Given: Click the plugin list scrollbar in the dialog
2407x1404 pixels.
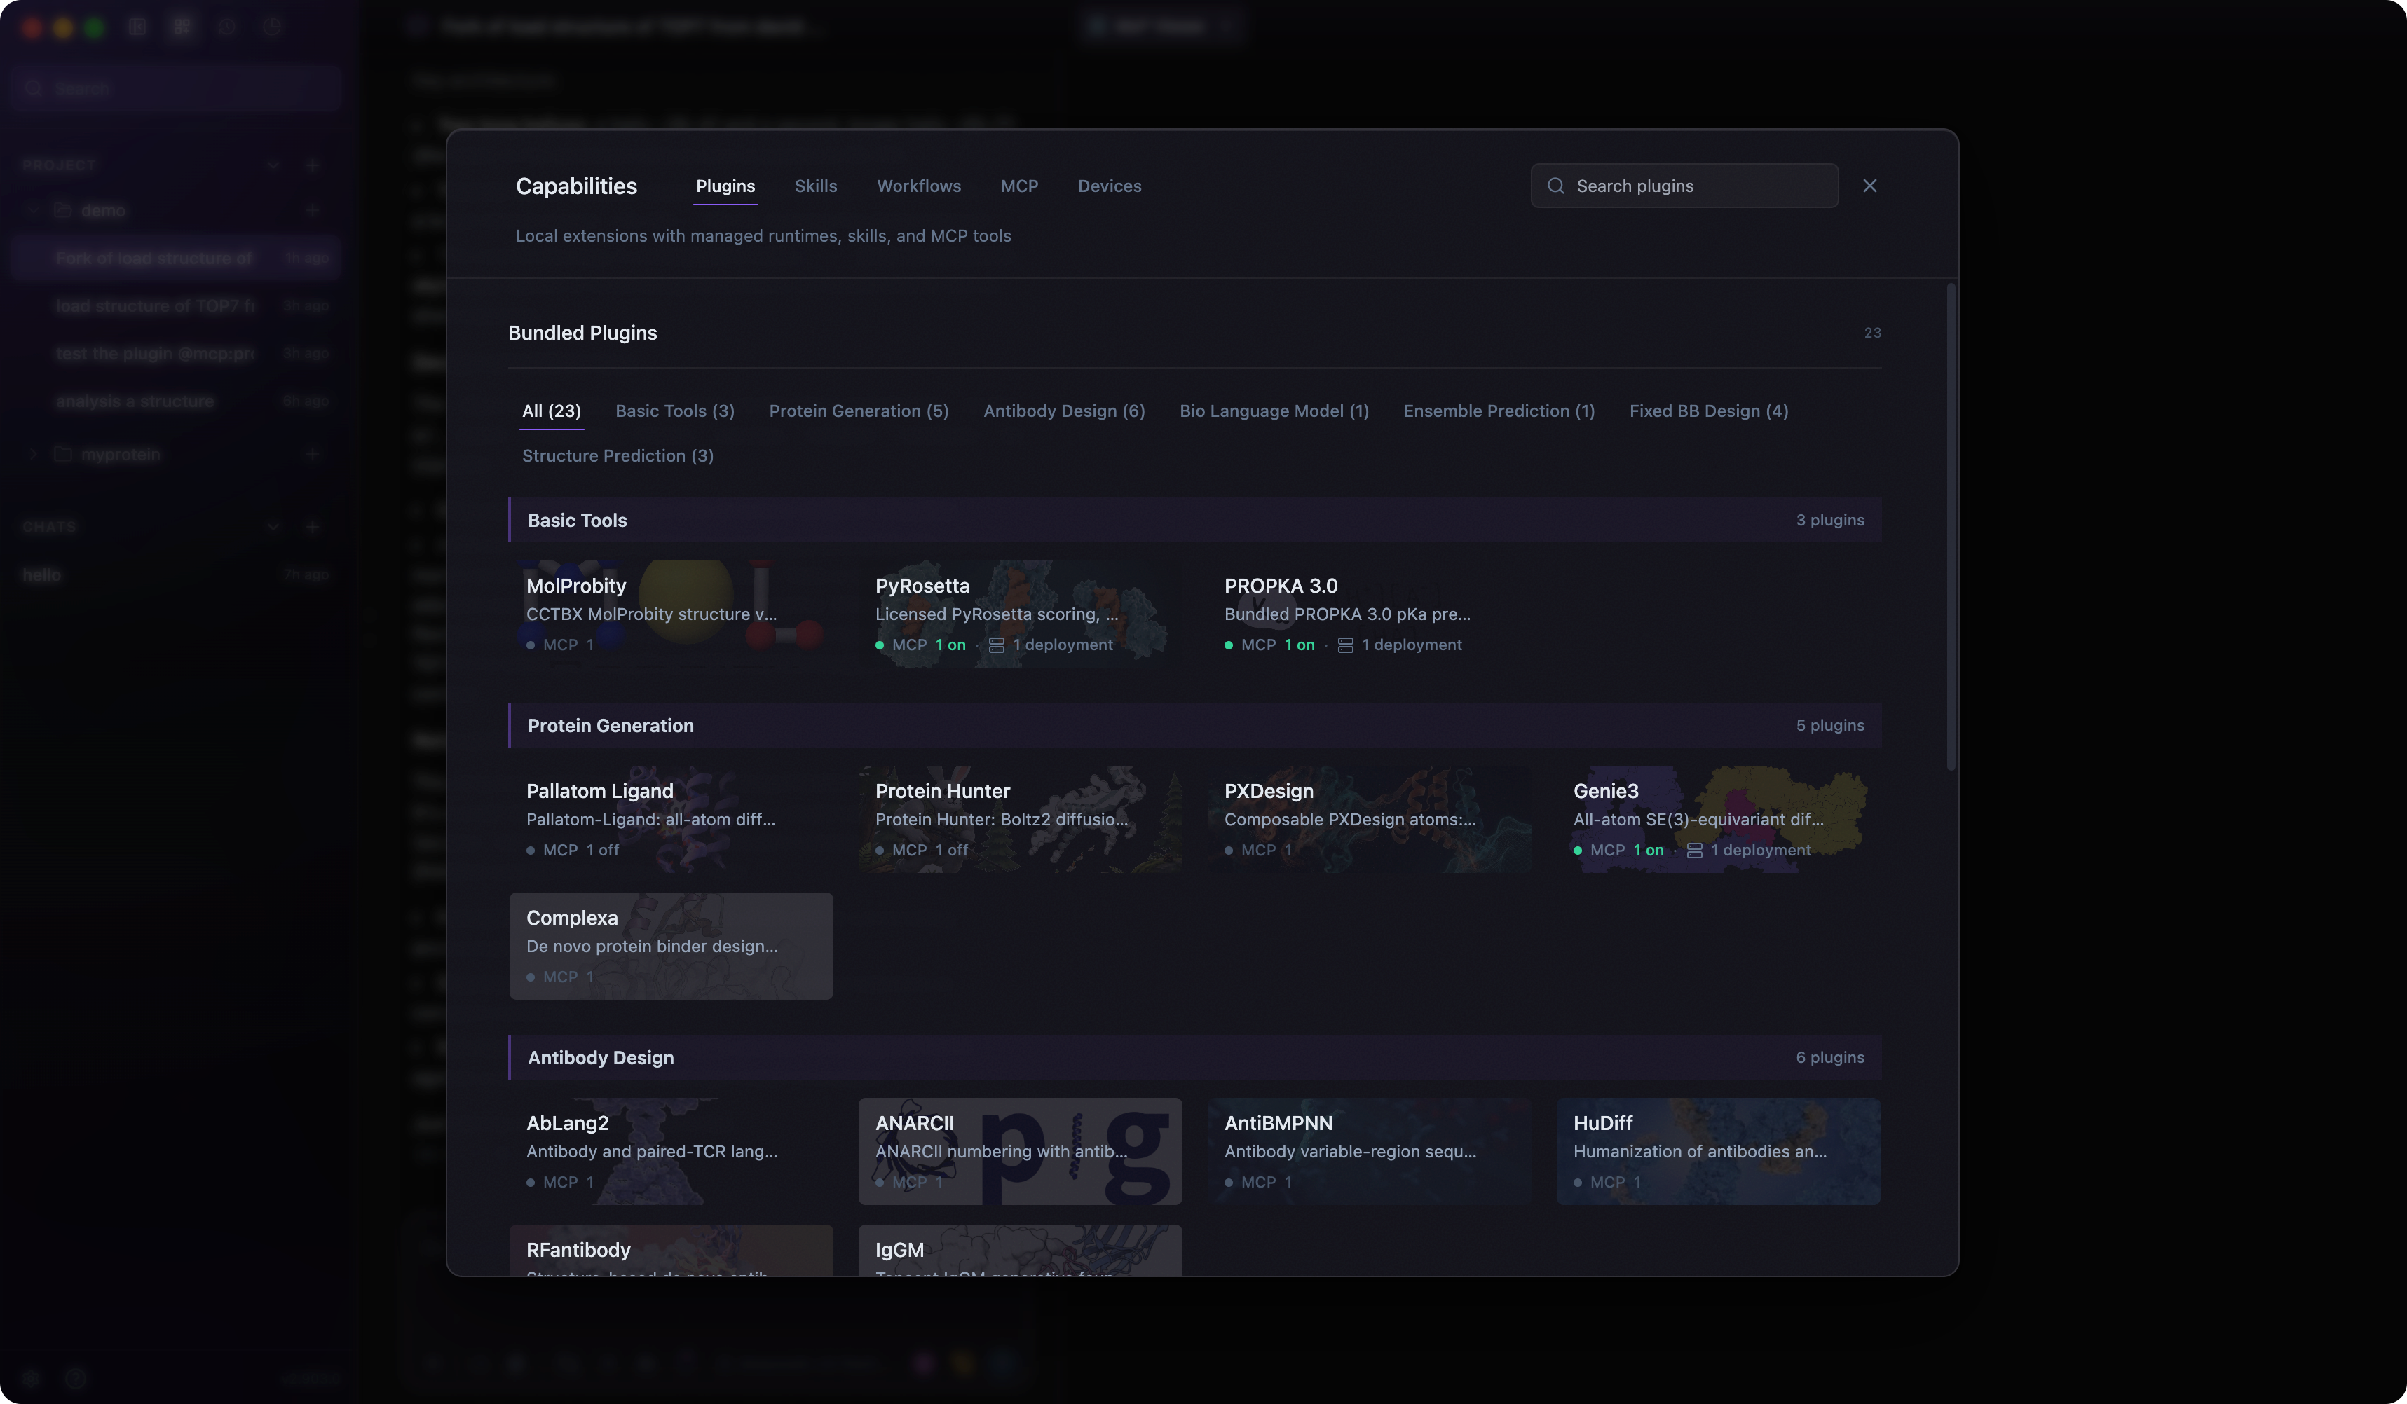Looking at the screenshot, I should (1951, 527).
